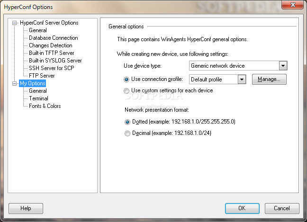Screen dimensions: 307x222
Task: Open the Fonts & Colors page
Action: [45, 106]
